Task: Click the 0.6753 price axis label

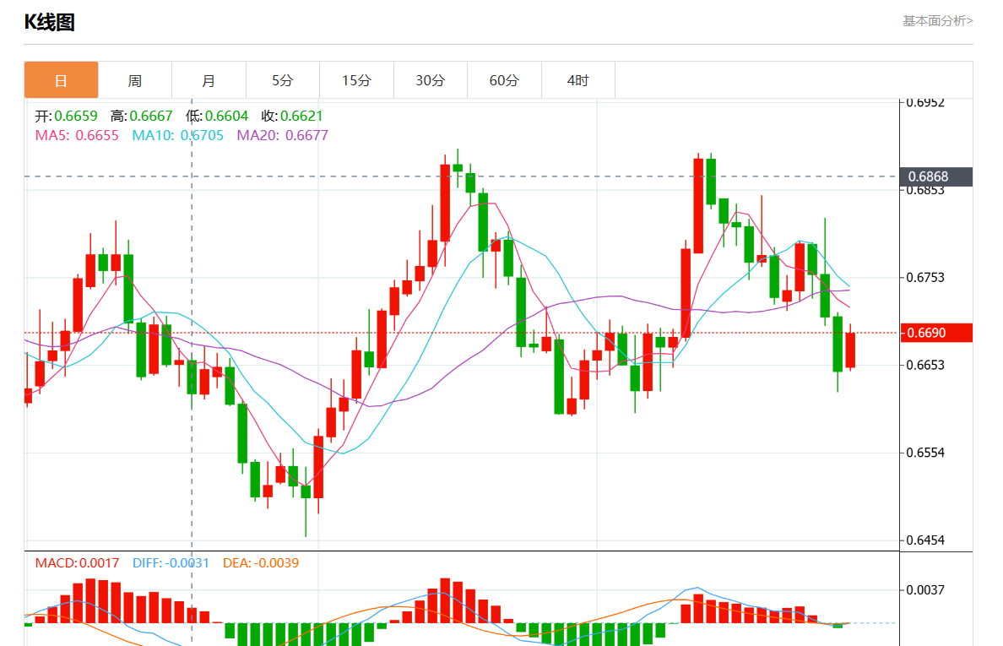Action: pyautogui.click(x=925, y=278)
